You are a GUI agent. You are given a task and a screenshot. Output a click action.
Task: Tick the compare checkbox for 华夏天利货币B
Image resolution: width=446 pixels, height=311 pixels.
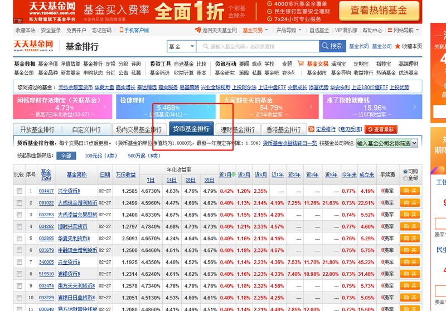click(x=20, y=239)
